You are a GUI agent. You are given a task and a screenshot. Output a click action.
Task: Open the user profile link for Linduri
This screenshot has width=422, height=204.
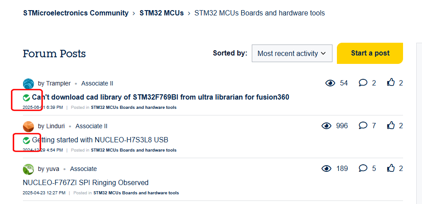(x=55, y=126)
